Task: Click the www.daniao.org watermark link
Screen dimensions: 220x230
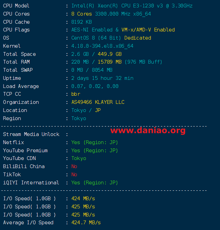Action: pos(148,130)
